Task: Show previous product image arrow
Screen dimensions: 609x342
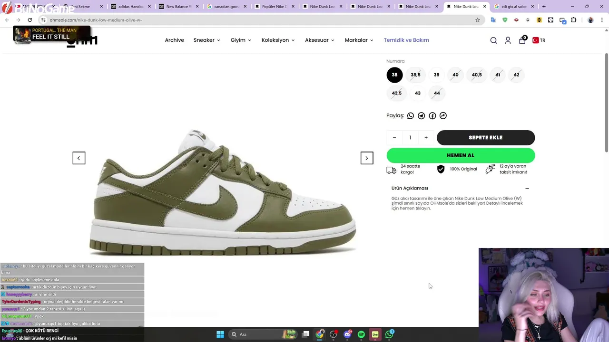Action: click(x=79, y=158)
